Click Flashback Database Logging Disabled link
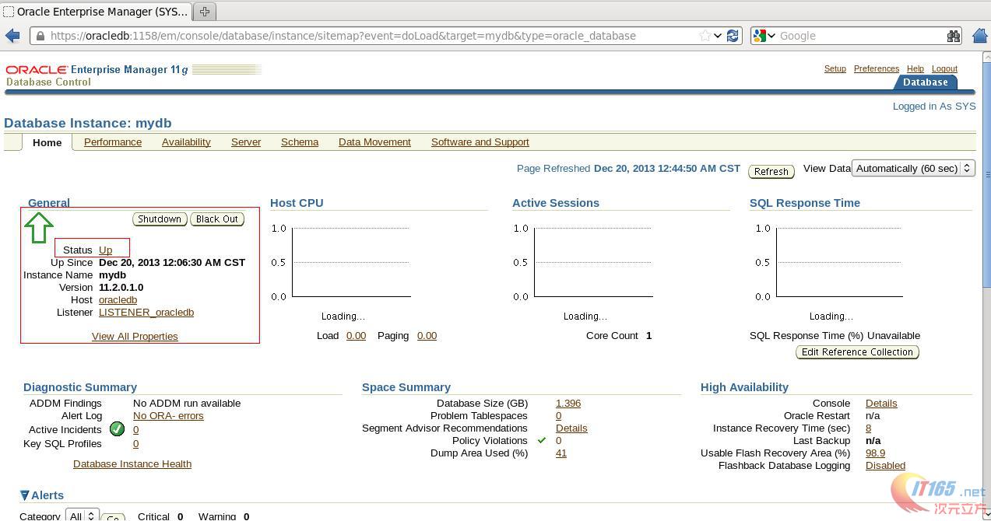Screen dimensions: 991x521 click(x=885, y=465)
